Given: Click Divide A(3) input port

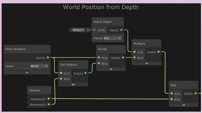Looking at the screenshot, I should coord(99,58).
